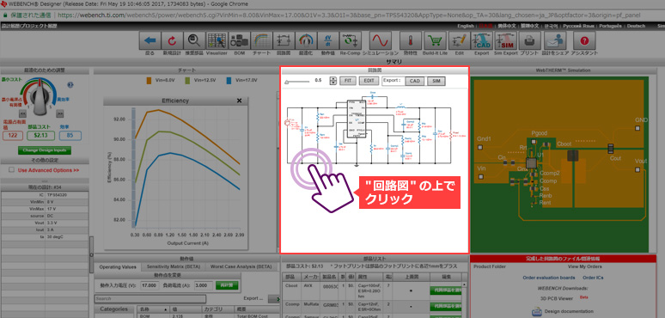Switch to Sensitivity Matrix (BETA) tab
Image resolution: width=665 pixels, height=318 pixels.
[x=173, y=266]
